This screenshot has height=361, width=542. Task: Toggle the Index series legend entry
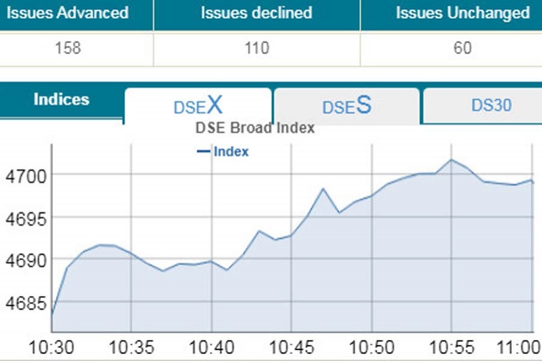(223, 152)
